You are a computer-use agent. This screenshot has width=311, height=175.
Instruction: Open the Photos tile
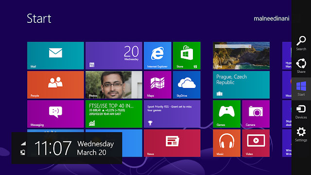pyautogui.click(x=114, y=85)
